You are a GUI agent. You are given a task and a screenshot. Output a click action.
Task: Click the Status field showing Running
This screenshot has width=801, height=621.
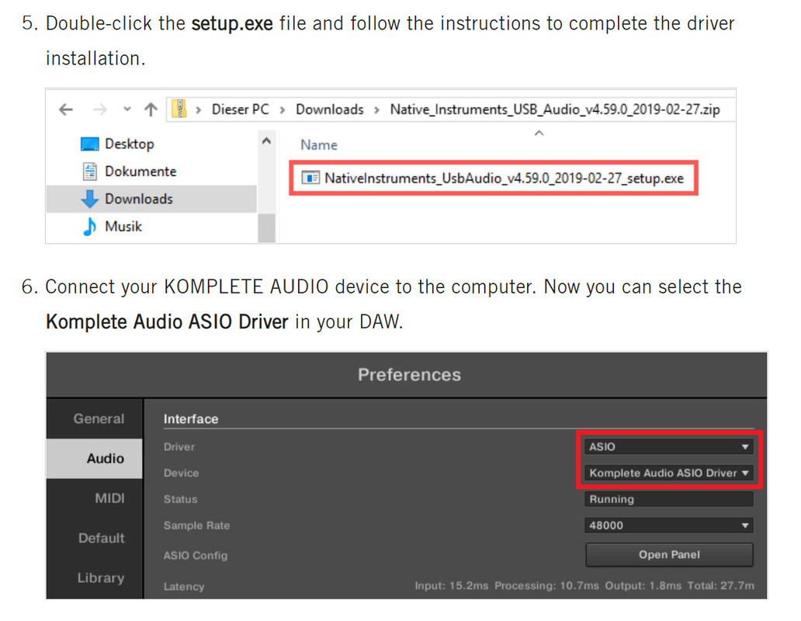coord(669,499)
